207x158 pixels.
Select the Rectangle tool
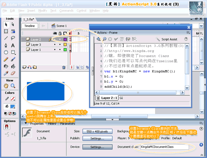[13, 52]
